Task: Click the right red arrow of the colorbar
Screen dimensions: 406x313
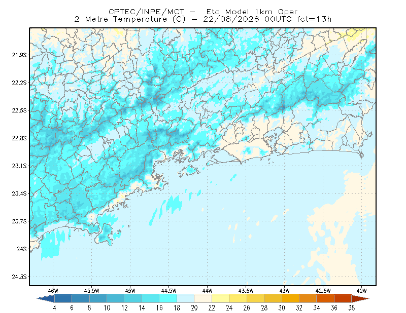Action: [360, 299]
